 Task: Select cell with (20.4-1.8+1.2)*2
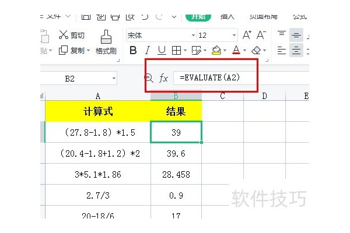(x=98, y=153)
